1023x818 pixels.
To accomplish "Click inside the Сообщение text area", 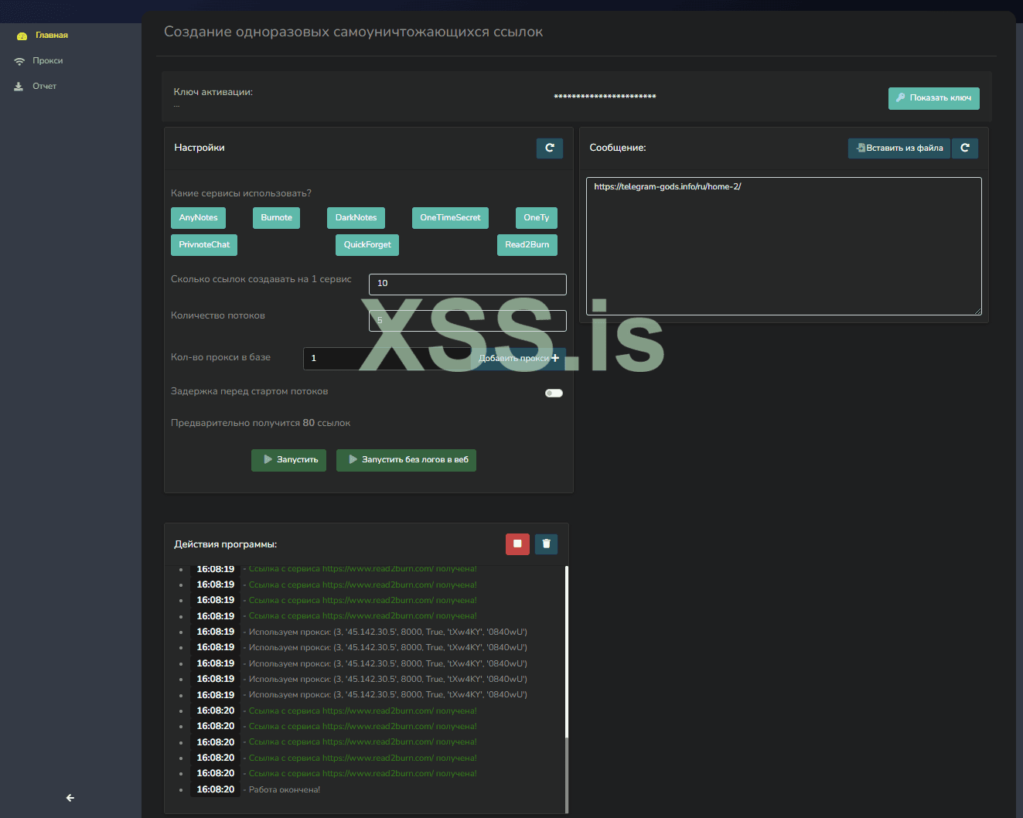I will (x=783, y=247).
